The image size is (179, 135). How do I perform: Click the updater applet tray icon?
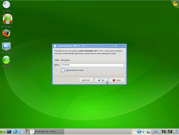(x=148, y=132)
